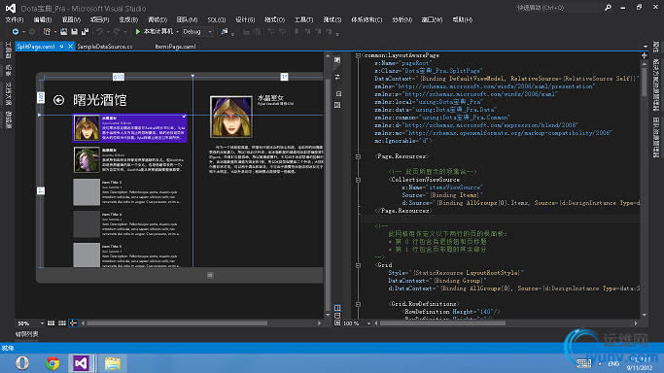The height and width of the screenshot is (373, 664).
Task: Open the 100% code editor zoom dropdown
Action: [368, 323]
